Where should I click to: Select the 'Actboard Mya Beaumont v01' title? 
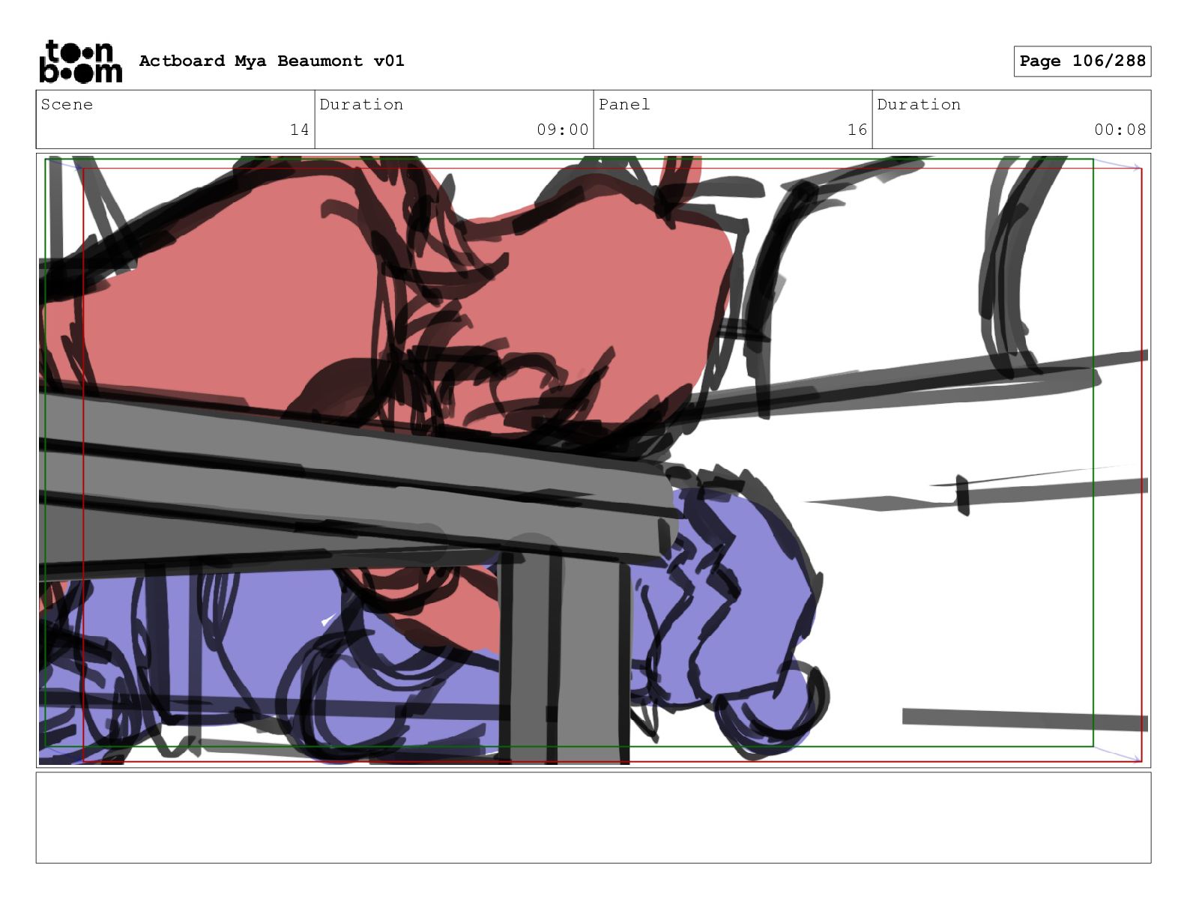click(x=271, y=61)
